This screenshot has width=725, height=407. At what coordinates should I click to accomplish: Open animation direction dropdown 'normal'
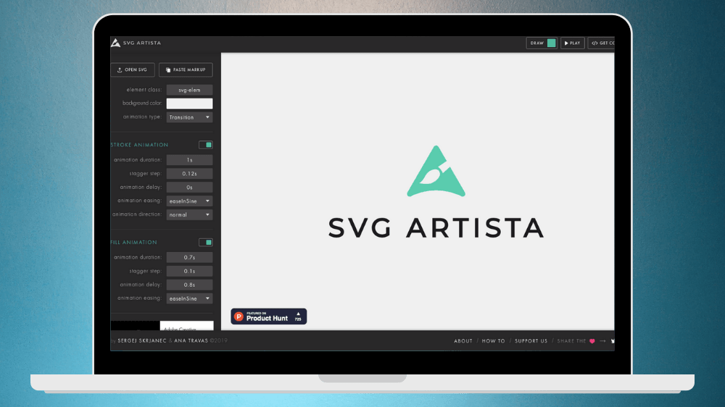pos(189,215)
